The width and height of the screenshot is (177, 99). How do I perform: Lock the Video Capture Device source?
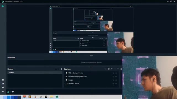tap(113, 73)
